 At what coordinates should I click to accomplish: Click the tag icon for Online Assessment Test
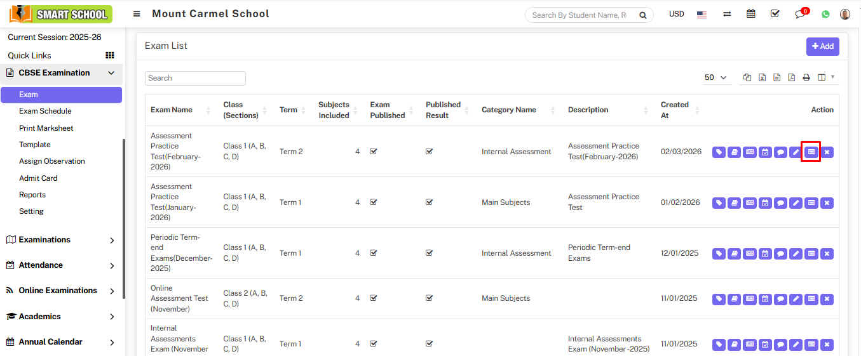click(x=719, y=298)
